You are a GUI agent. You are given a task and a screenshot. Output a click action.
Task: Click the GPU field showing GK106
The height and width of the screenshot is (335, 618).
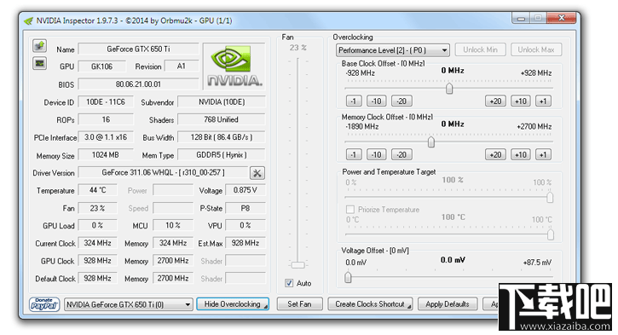coord(102,66)
